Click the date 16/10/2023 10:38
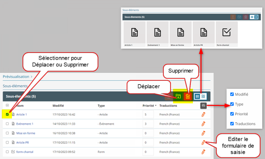265x159 pixels. (64, 133)
